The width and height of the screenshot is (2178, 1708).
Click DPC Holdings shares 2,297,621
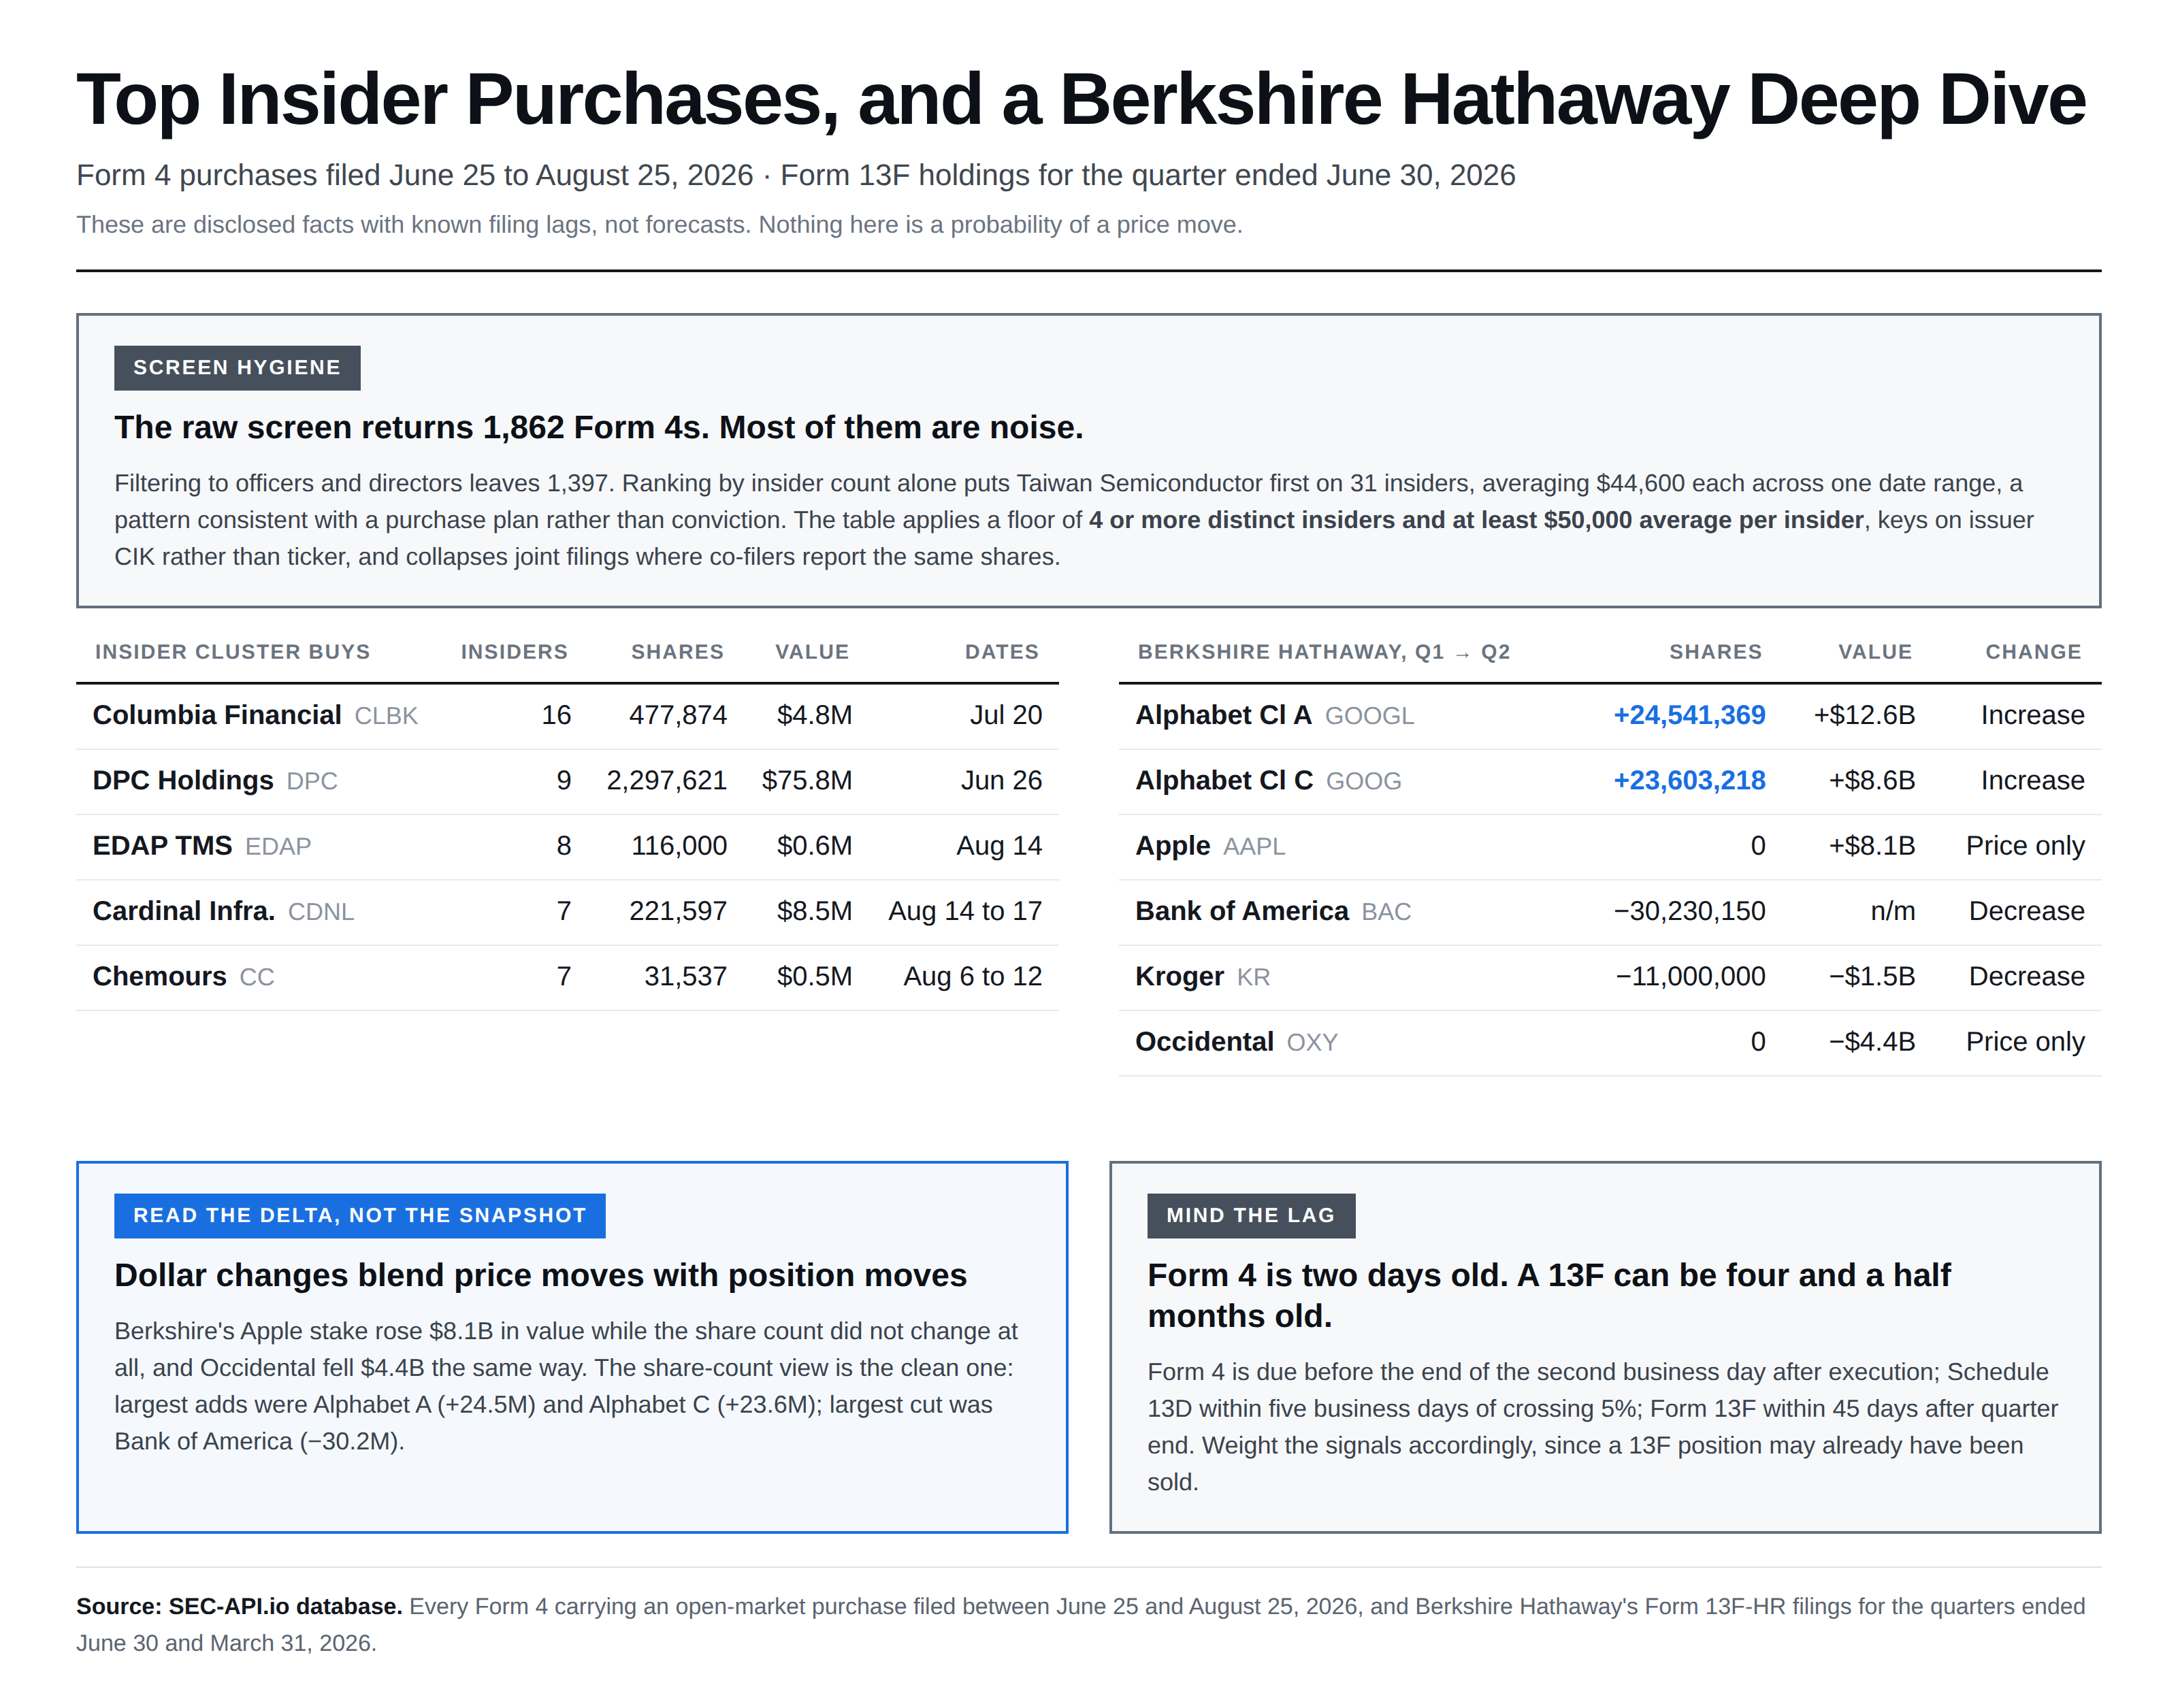(x=667, y=780)
